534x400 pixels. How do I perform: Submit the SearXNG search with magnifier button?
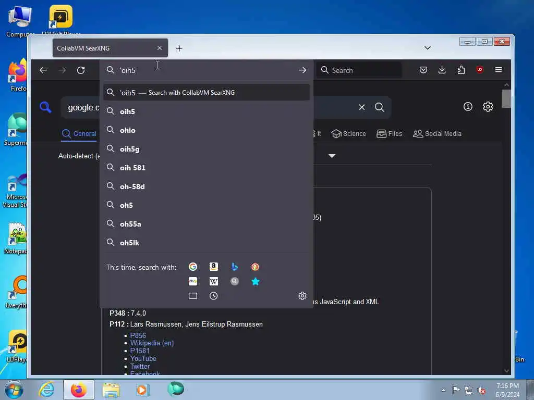coord(380,107)
